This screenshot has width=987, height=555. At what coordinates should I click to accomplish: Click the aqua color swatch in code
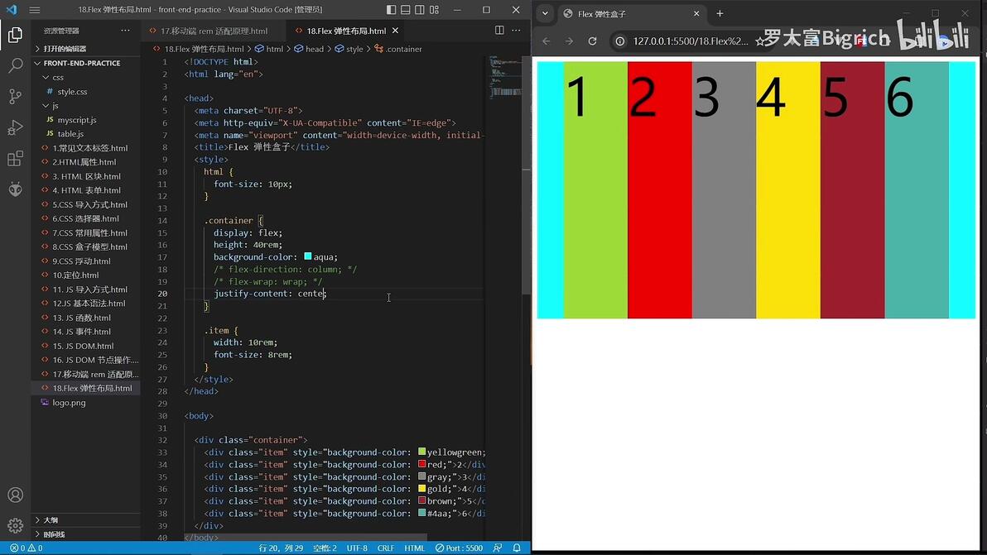(x=308, y=256)
